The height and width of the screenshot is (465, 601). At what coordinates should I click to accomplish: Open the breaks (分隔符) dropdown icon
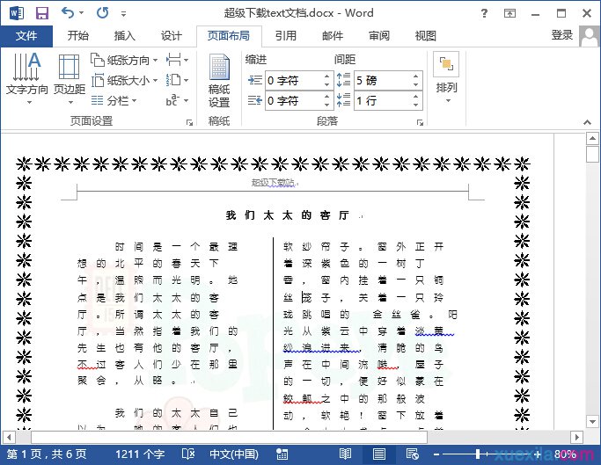tap(177, 60)
